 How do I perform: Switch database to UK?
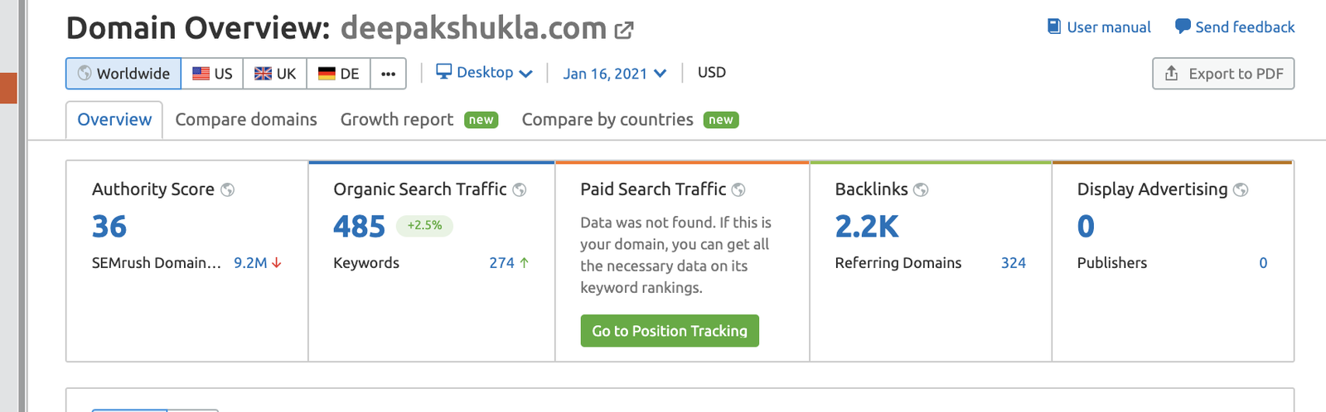pos(275,74)
